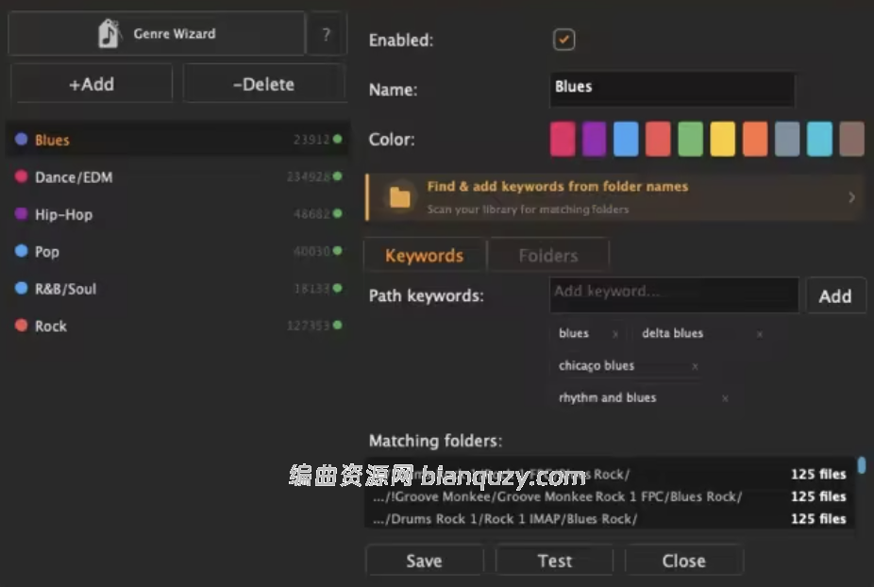Select the Drums Rock 1/Rock 1 IMAP folder row
The width and height of the screenshot is (874, 587).
pyautogui.click(x=609, y=518)
